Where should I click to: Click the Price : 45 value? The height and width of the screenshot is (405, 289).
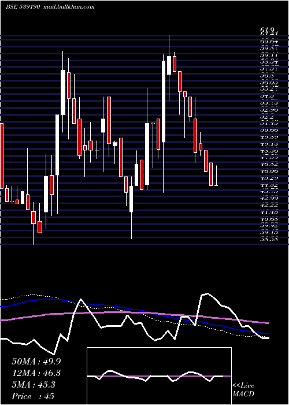pyautogui.click(x=33, y=396)
